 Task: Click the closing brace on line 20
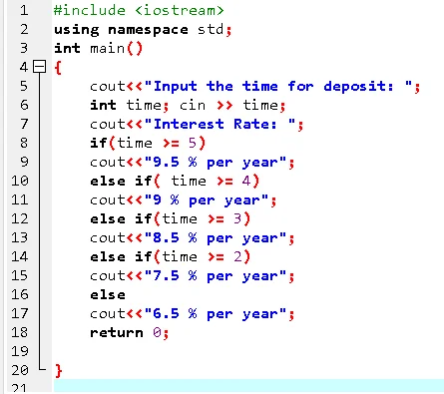click(59, 370)
